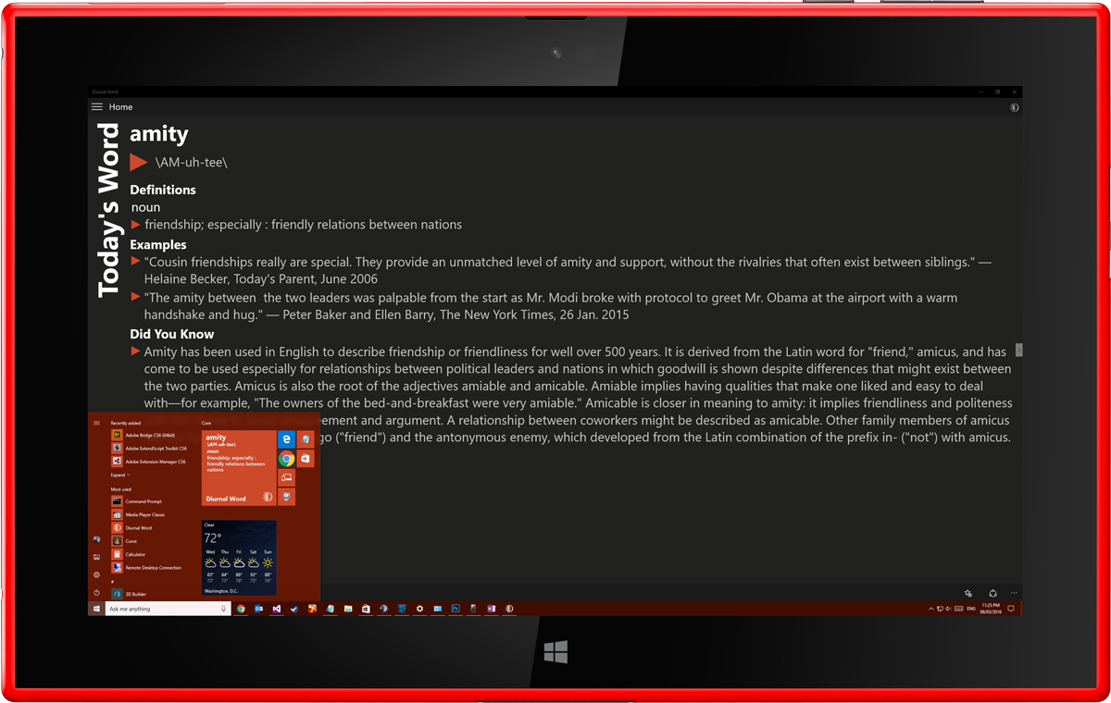Open the Google Chrome tile in Start
This screenshot has width=1111, height=703.
click(x=287, y=459)
